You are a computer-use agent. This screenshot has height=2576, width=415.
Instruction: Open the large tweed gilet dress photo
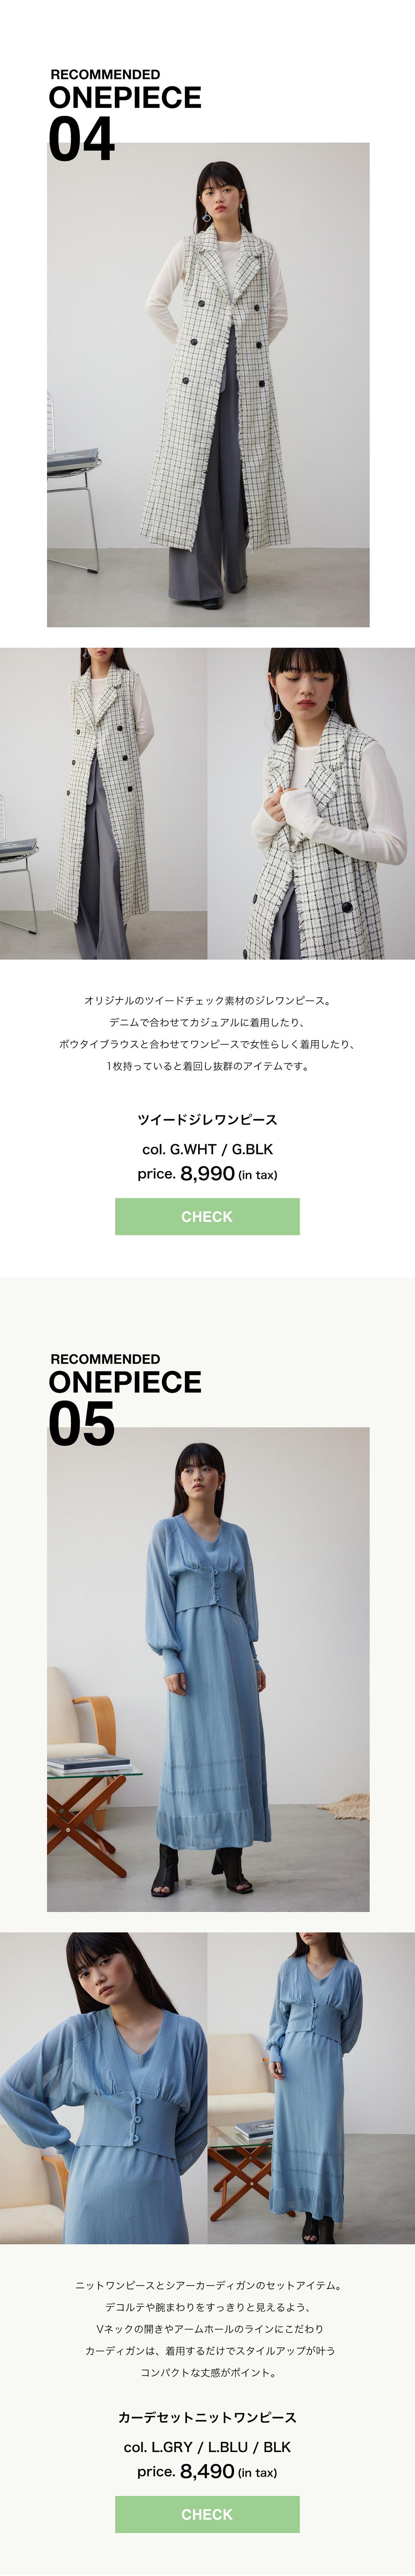point(208,385)
